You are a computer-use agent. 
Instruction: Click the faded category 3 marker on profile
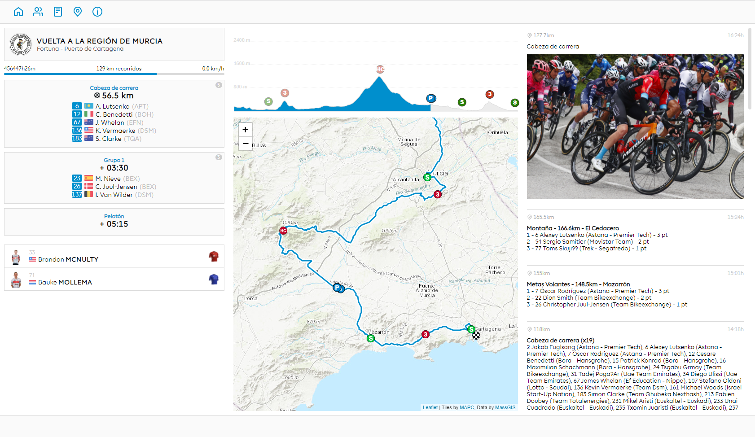click(x=285, y=93)
